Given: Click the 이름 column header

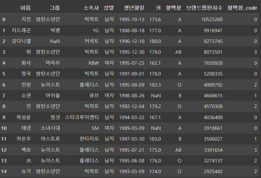Looking at the screenshot, I should [26, 8].
